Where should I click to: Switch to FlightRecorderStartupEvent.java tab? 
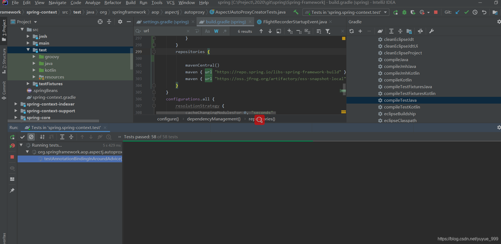295,22
